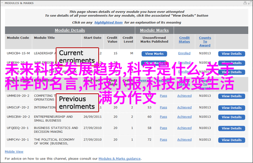Click View Details for Business Statistics module

(231, 128)
